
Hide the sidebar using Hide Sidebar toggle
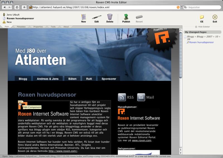[203, 27]
